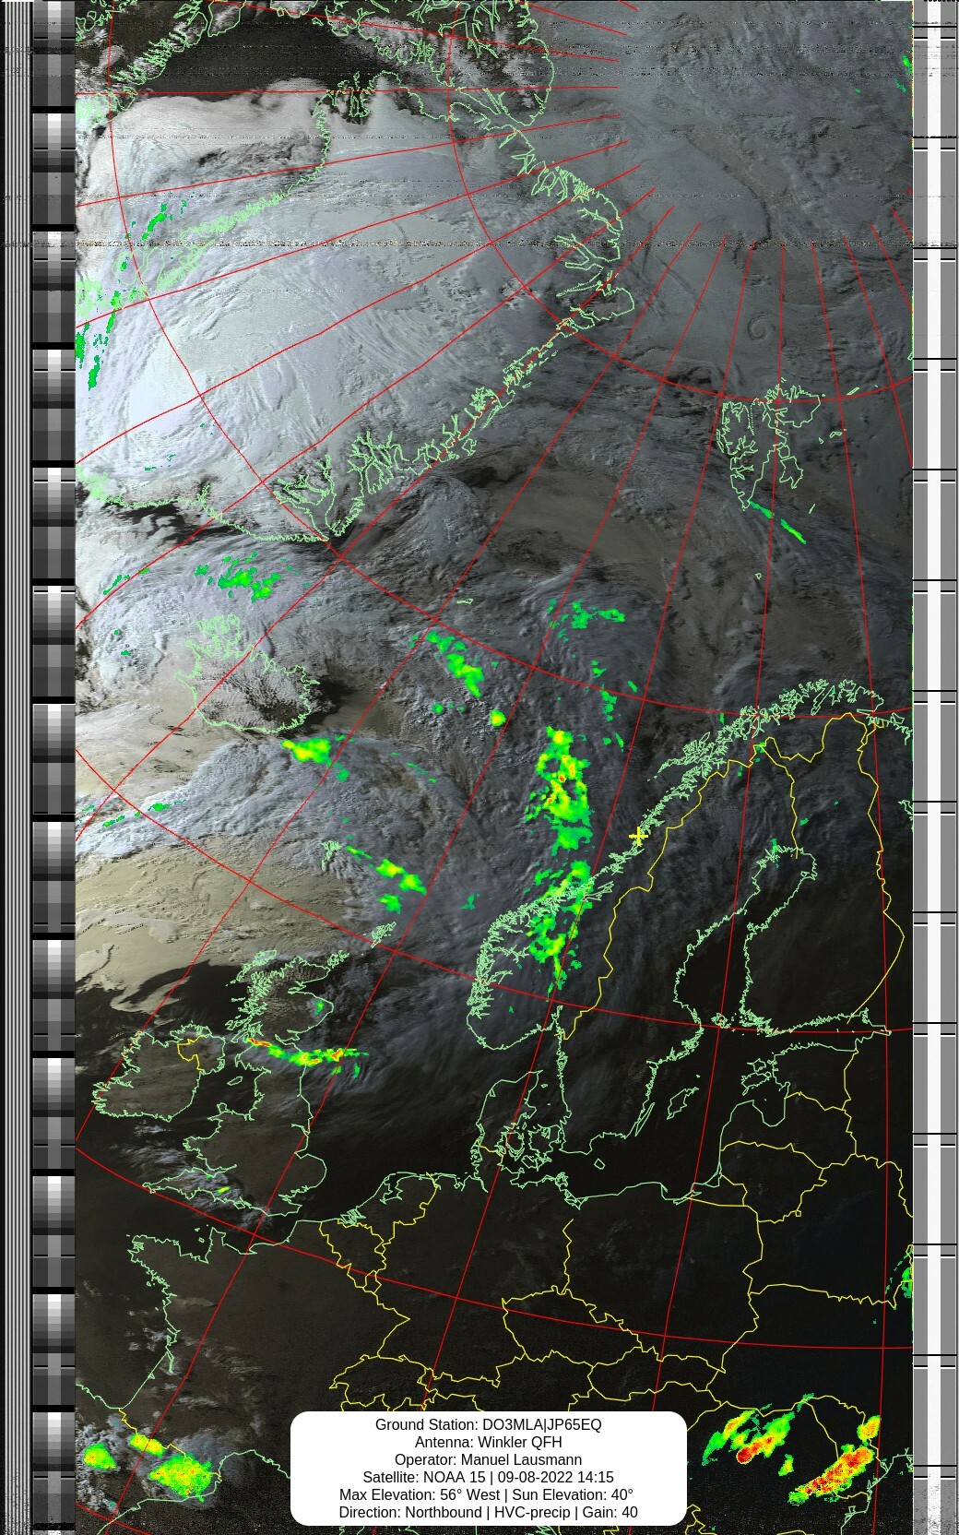This screenshot has width=959, height=1535.
Task: Click the "Operator: Manuel Lausmann" text line
Action: [488, 1460]
